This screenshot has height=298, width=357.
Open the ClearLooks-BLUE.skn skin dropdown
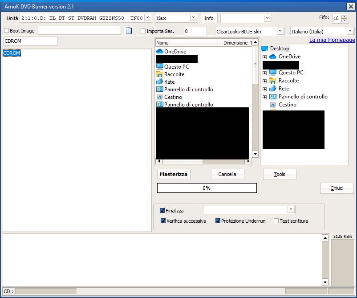click(x=280, y=31)
